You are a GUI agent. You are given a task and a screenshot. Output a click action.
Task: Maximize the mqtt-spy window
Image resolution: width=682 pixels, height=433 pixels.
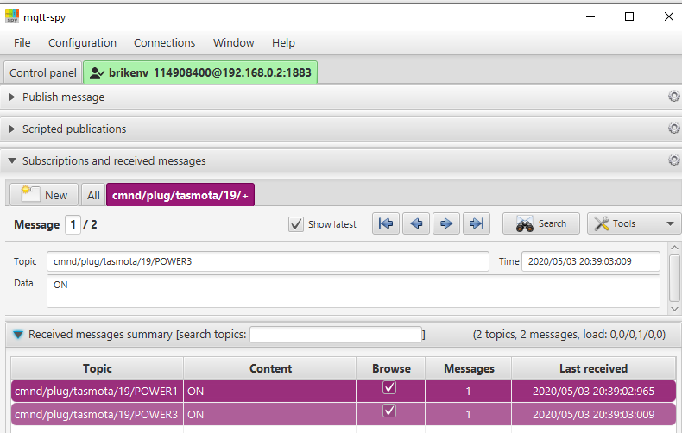click(629, 16)
